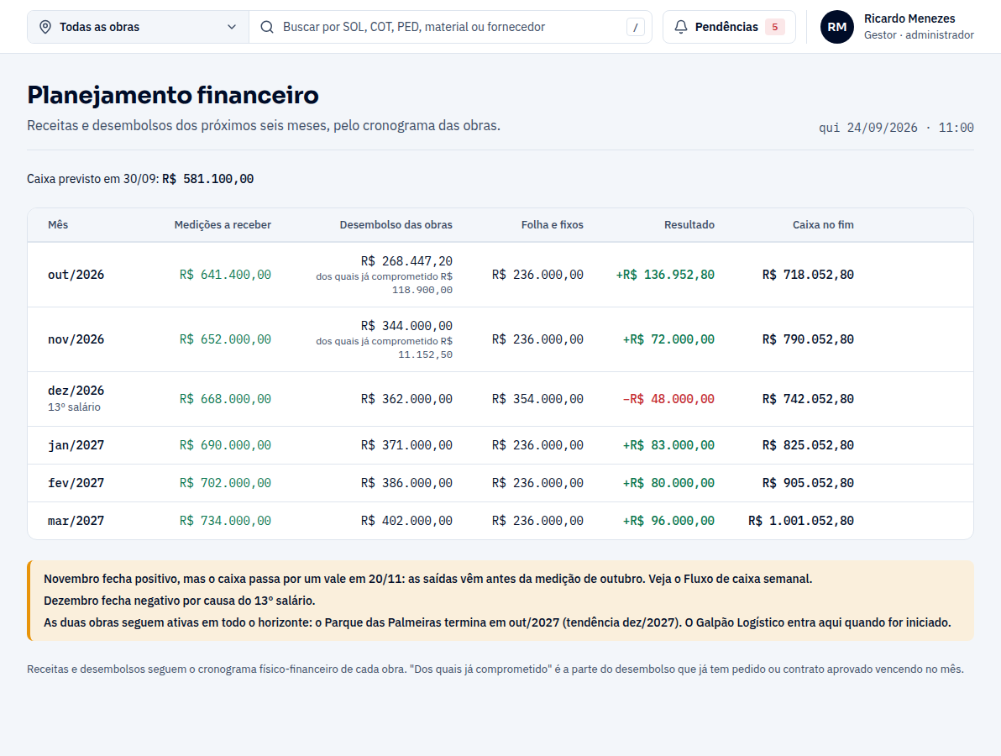This screenshot has width=1001, height=756.
Task: Click the bell icon in Pendências
Action: (681, 27)
